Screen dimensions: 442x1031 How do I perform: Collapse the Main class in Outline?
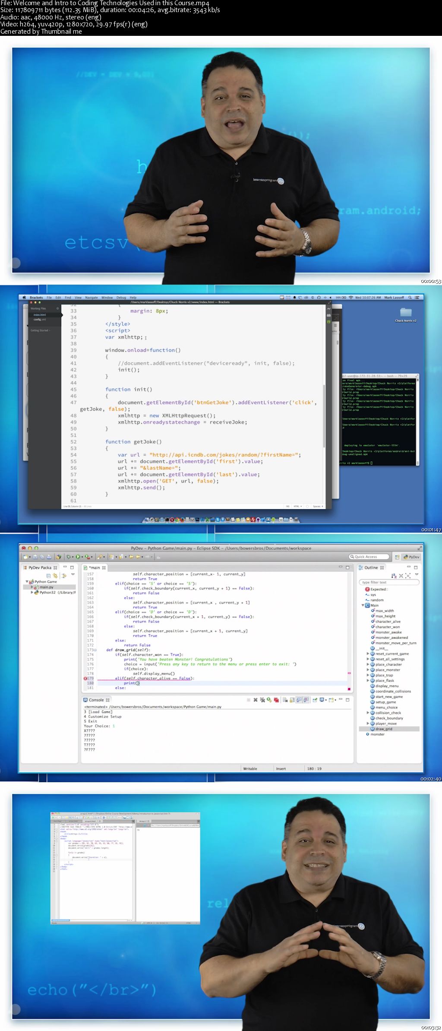(363, 605)
